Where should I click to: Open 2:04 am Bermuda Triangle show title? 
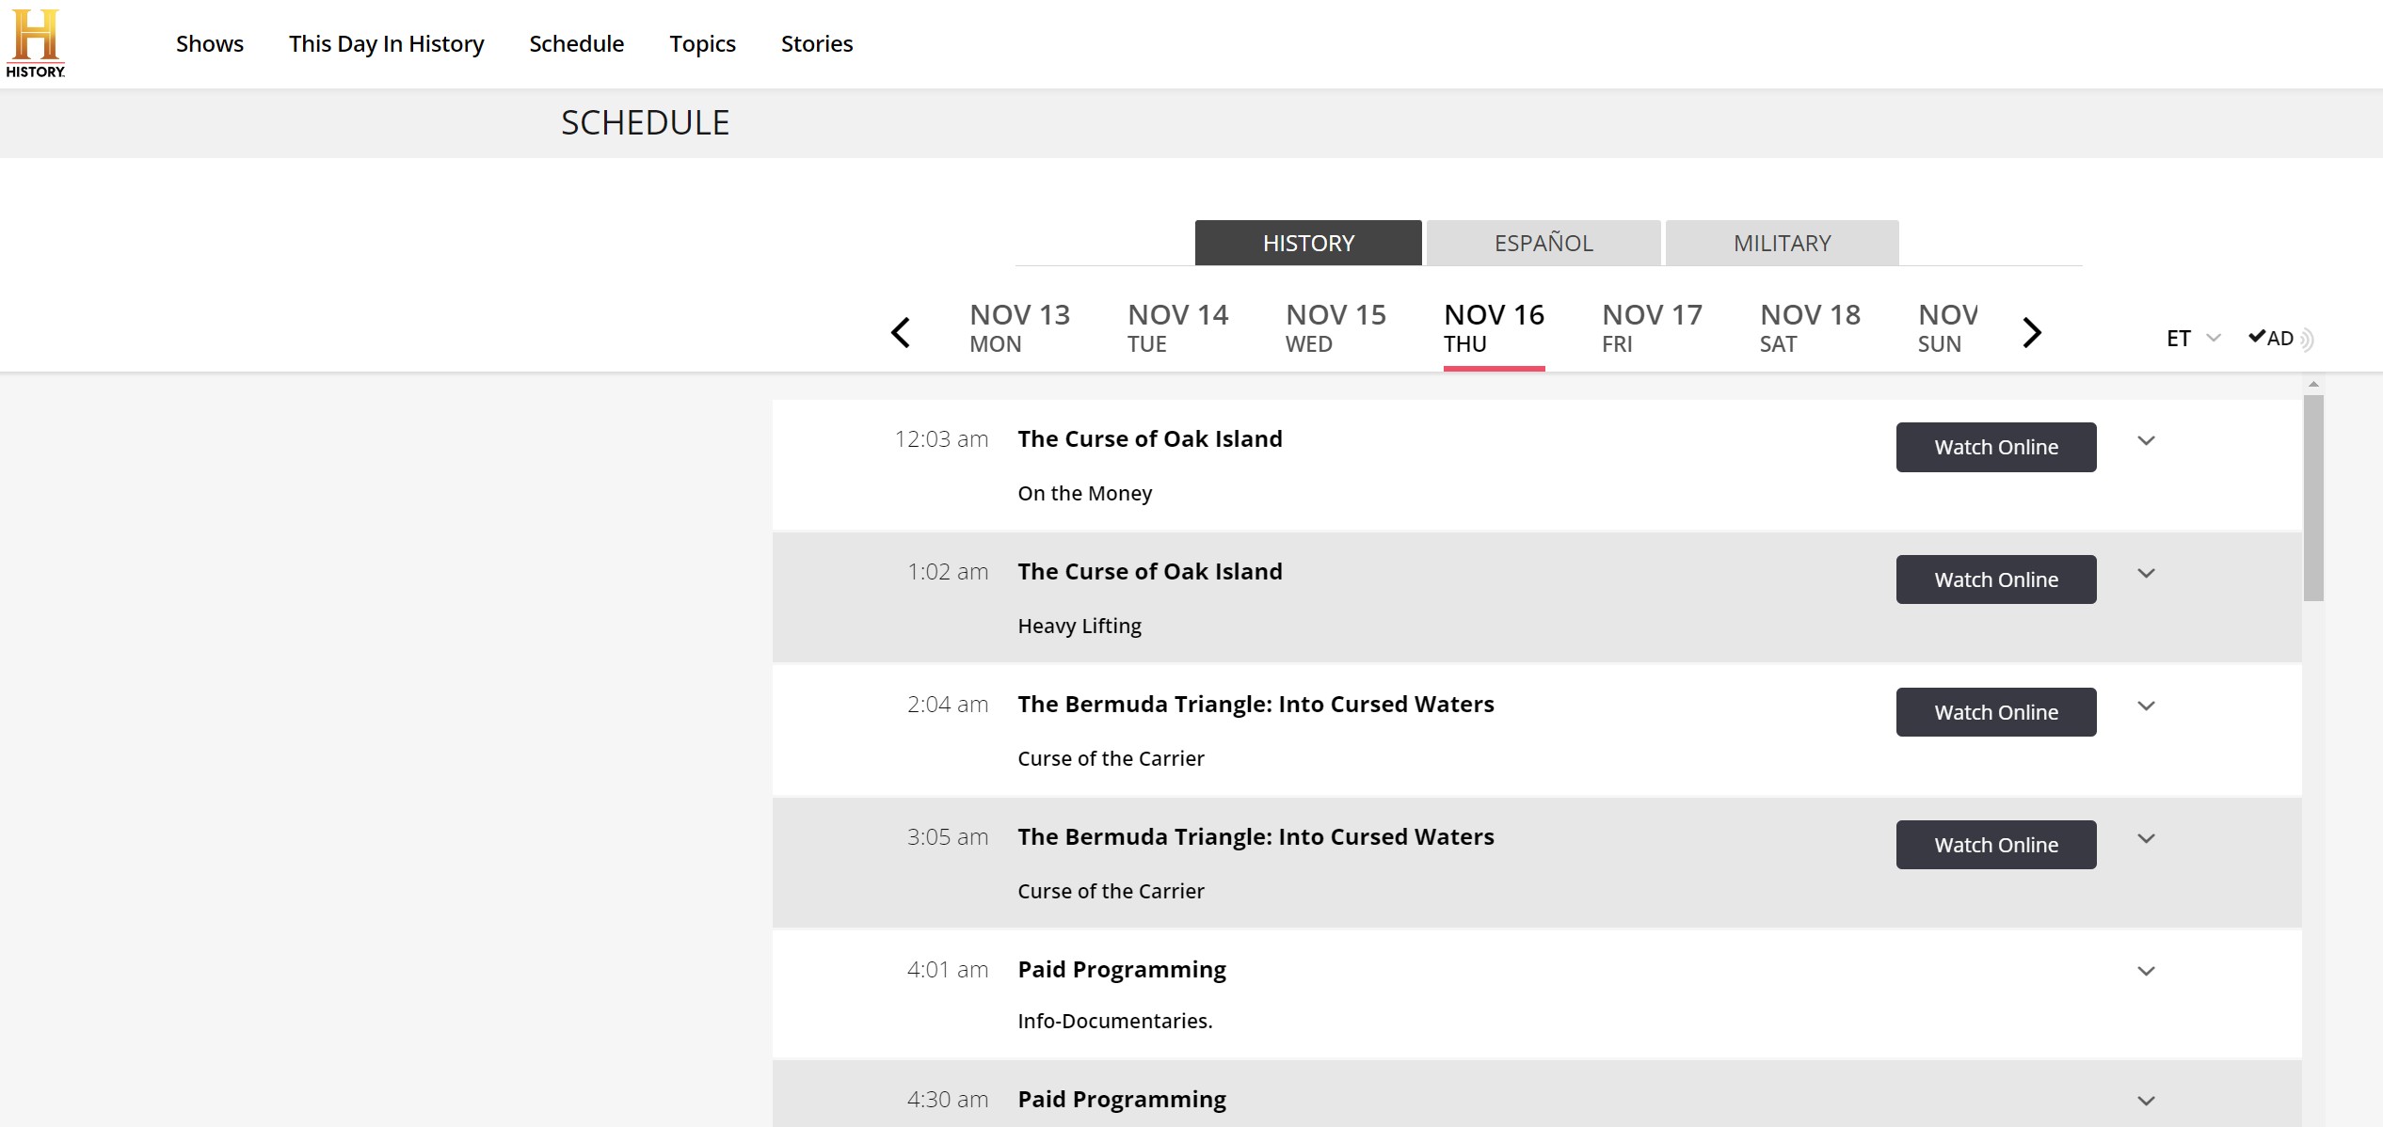(x=1255, y=705)
